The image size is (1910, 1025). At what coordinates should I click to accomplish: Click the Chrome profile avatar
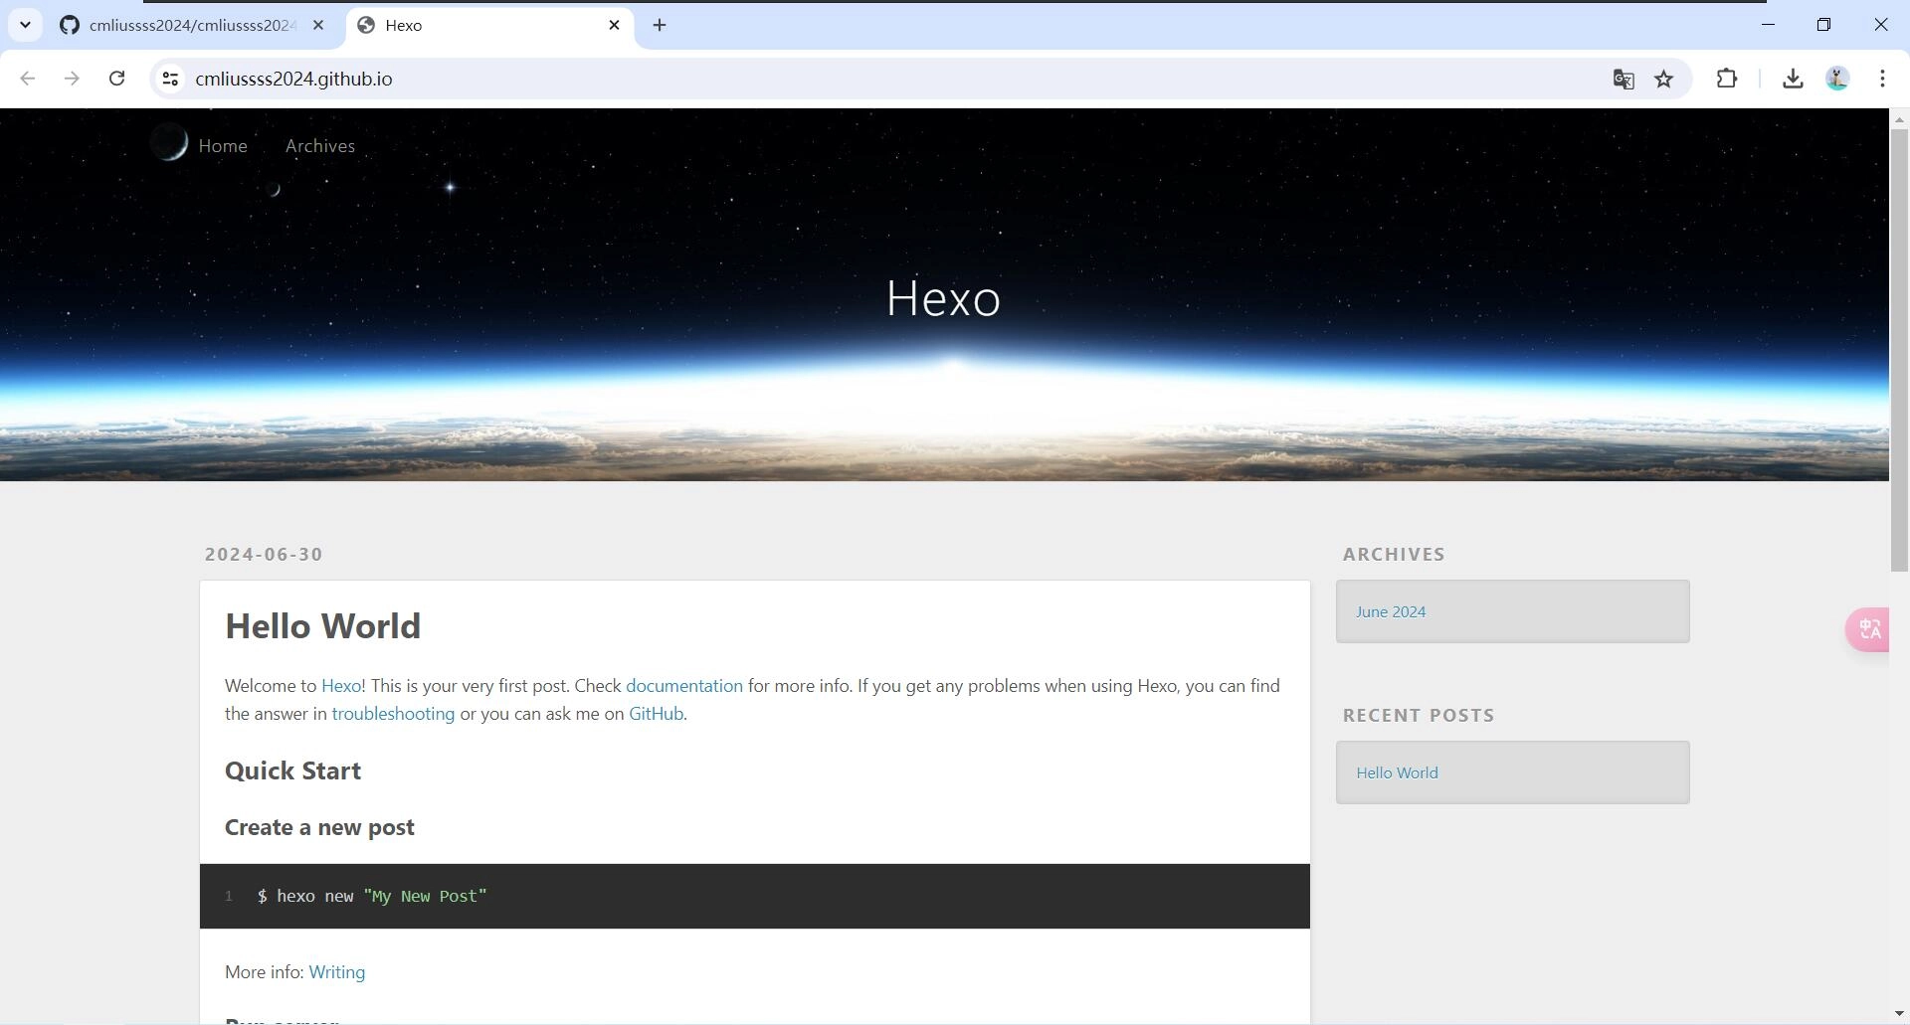tap(1837, 79)
